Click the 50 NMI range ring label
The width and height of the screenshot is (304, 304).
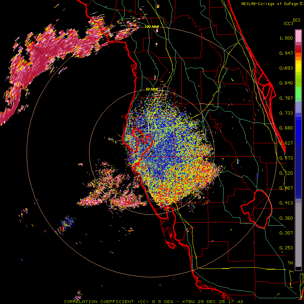(x=152, y=89)
